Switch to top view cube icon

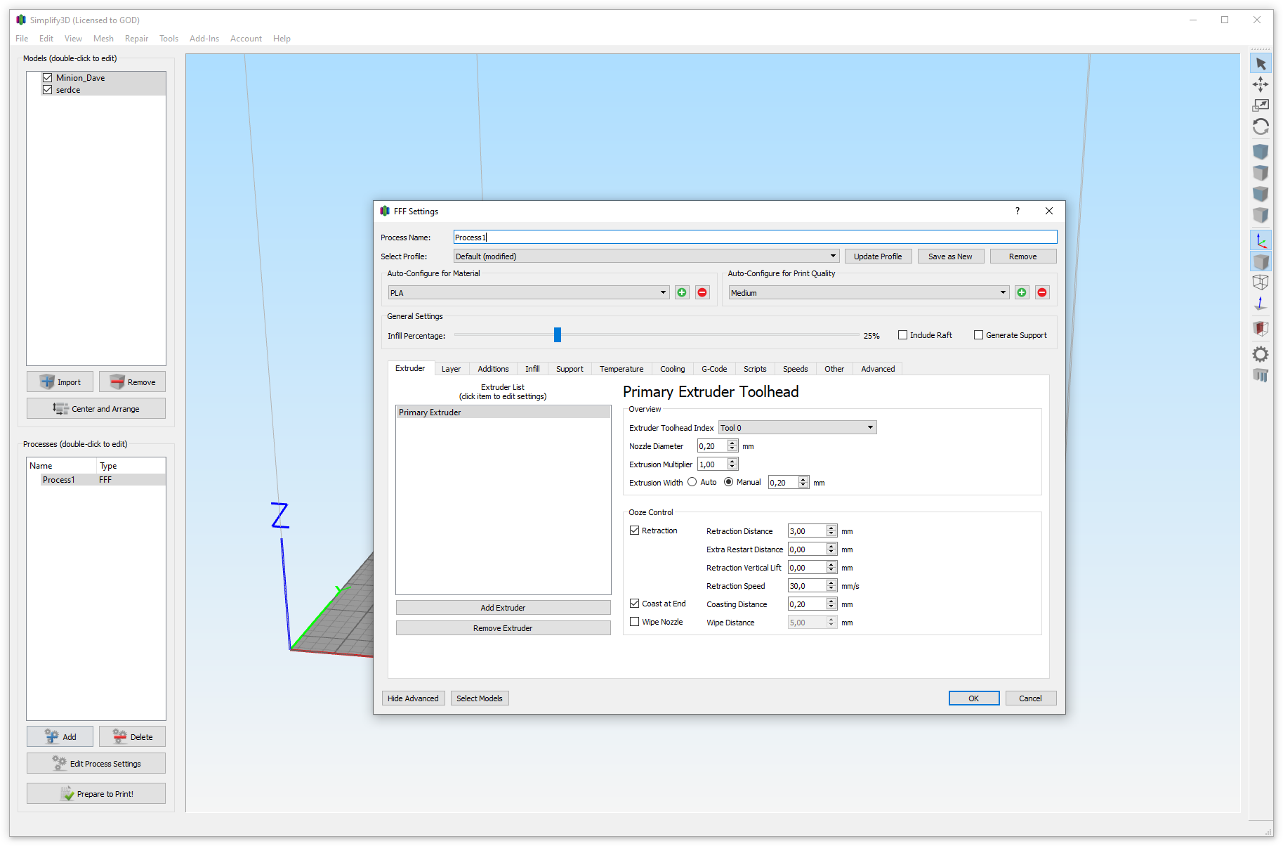click(1261, 173)
